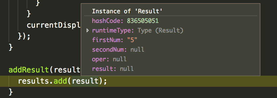Select the firstNum value "5"
Image resolution: width=277 pixels, height=98 pixels.
[x=132, y=40]
